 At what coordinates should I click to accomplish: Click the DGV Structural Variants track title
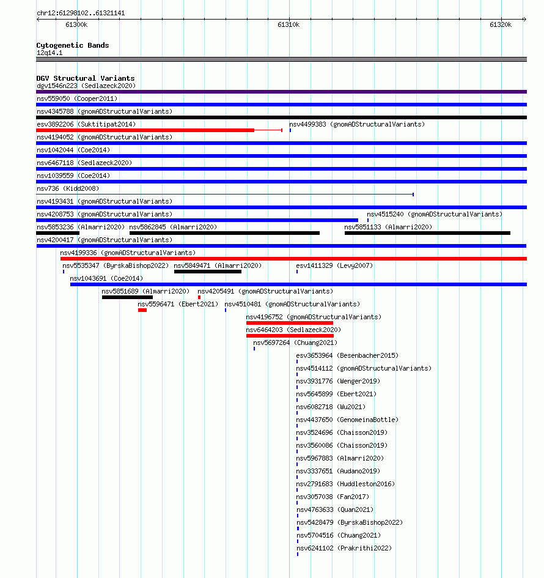(x=86, y=78)
